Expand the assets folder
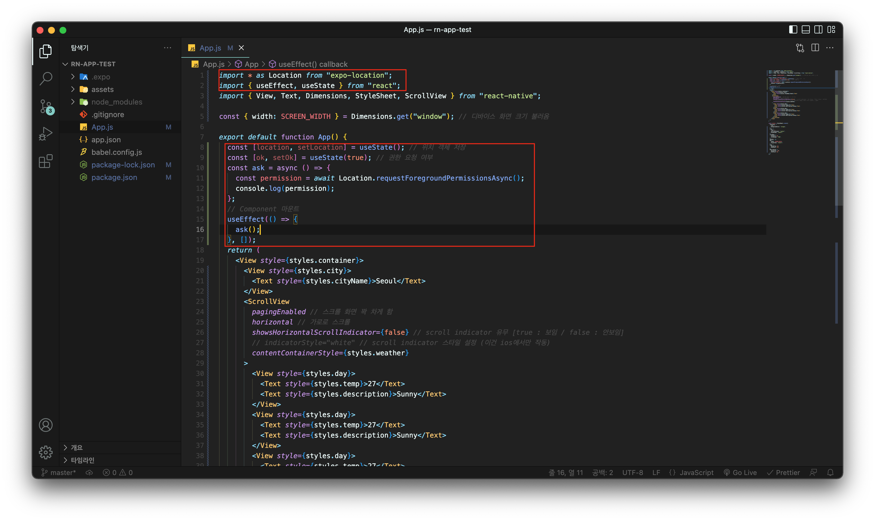The height and width of the screenshot is (521, 875). [x=102, y=89]
